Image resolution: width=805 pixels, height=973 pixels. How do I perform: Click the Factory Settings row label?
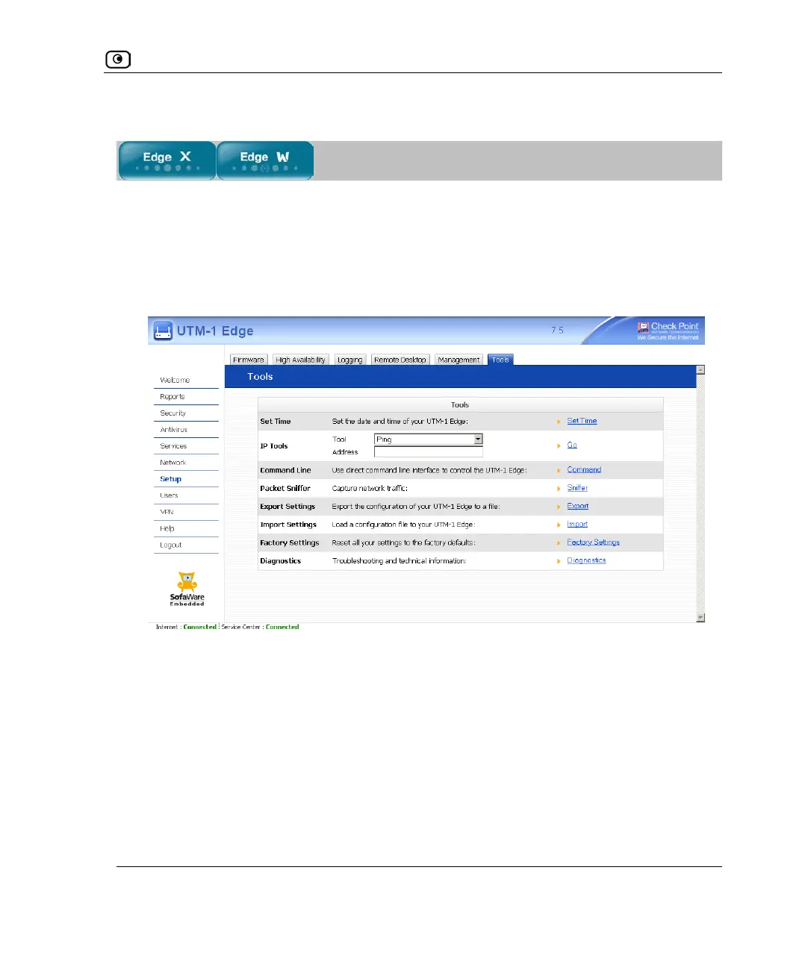[x=290, y=542]
